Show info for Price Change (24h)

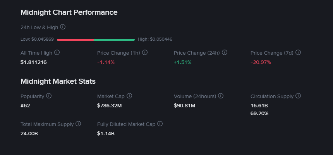[225, 52]
